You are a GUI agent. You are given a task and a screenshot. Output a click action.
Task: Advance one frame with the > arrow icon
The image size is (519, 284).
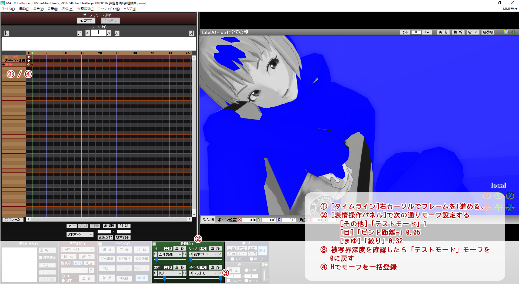109,33
